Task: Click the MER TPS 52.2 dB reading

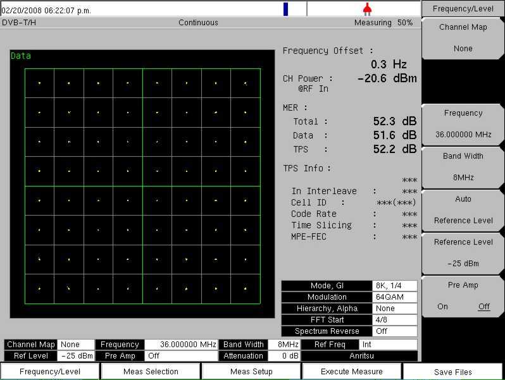Action: [x=395, y=149]
